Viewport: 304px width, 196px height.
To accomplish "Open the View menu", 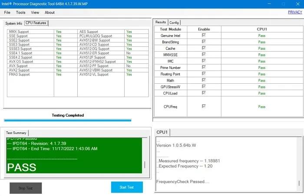I will pyautogui.click(x=35, y=13).
